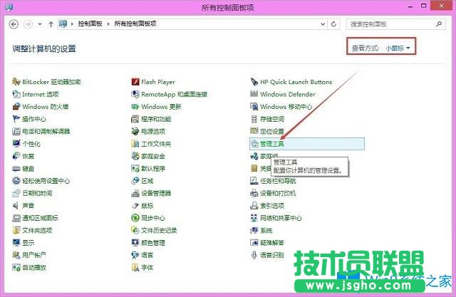Open the 显示 display link
Image resolution: width=456 pixels, height=297 pixels.
[28, 243]
